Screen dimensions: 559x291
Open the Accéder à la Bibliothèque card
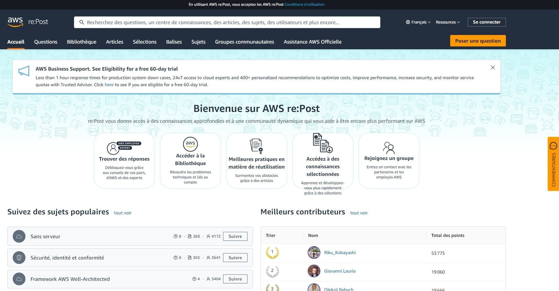(x=191, y=161)
